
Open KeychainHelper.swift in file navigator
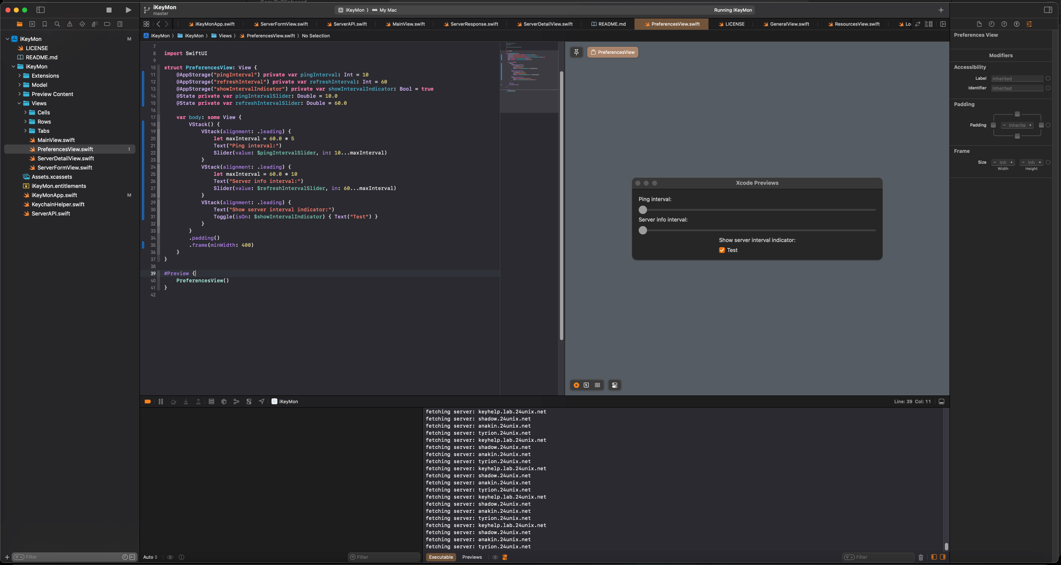pos(58,204)
